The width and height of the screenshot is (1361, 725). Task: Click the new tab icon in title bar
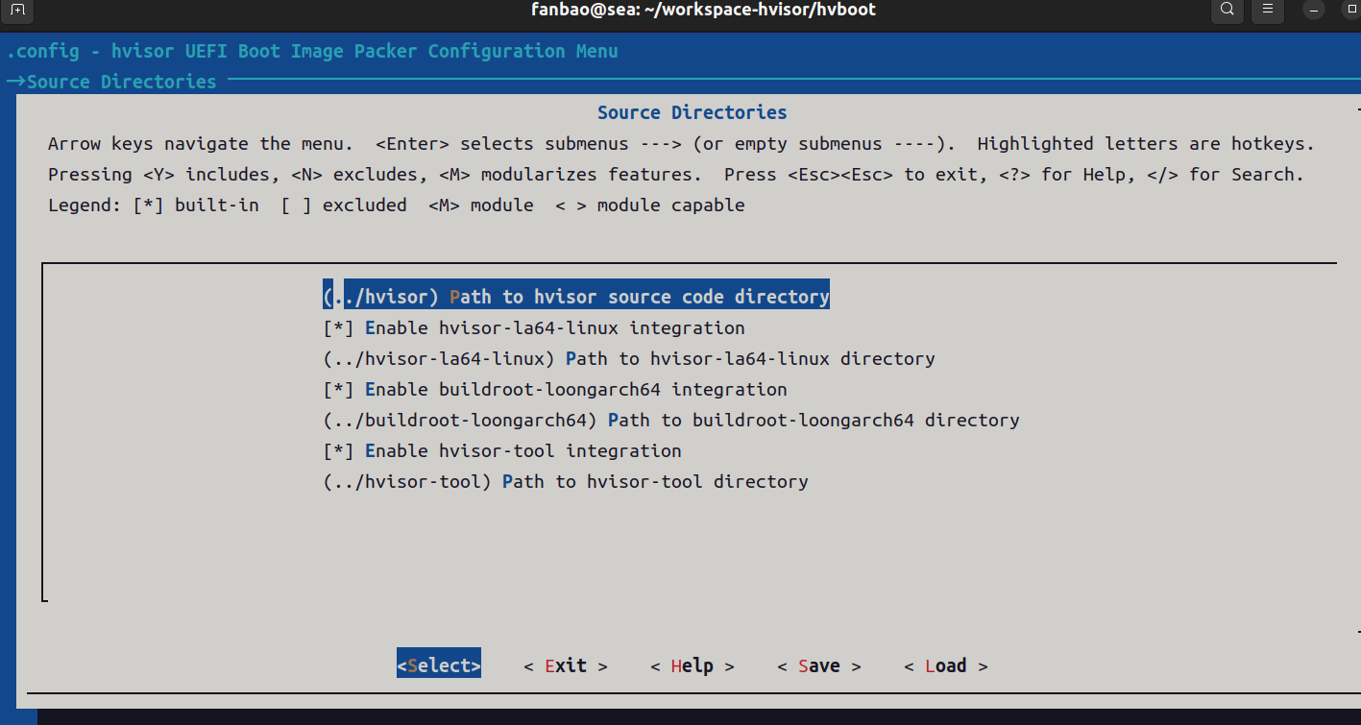[18, 10]
